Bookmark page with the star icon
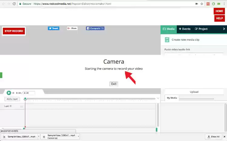 (202, 4)
